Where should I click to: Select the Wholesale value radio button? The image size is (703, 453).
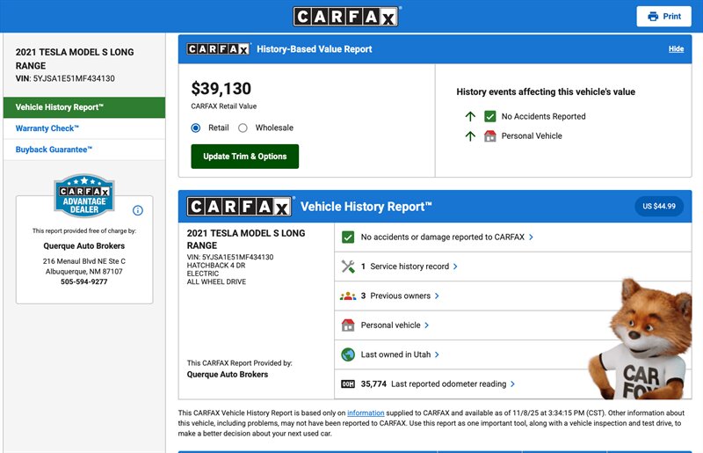click(x=243, y=128)
